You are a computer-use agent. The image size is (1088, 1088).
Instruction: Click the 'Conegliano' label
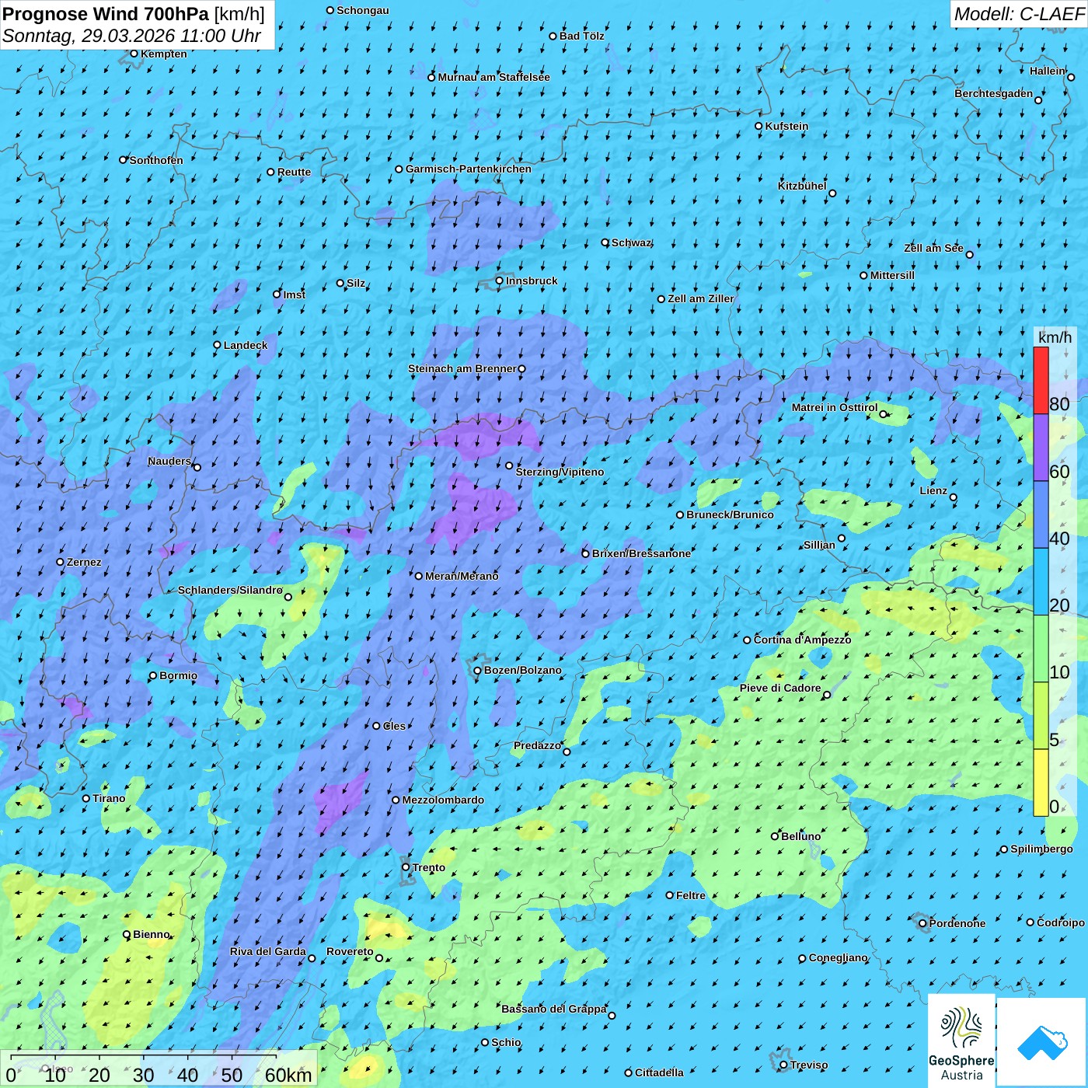(838, 957)
